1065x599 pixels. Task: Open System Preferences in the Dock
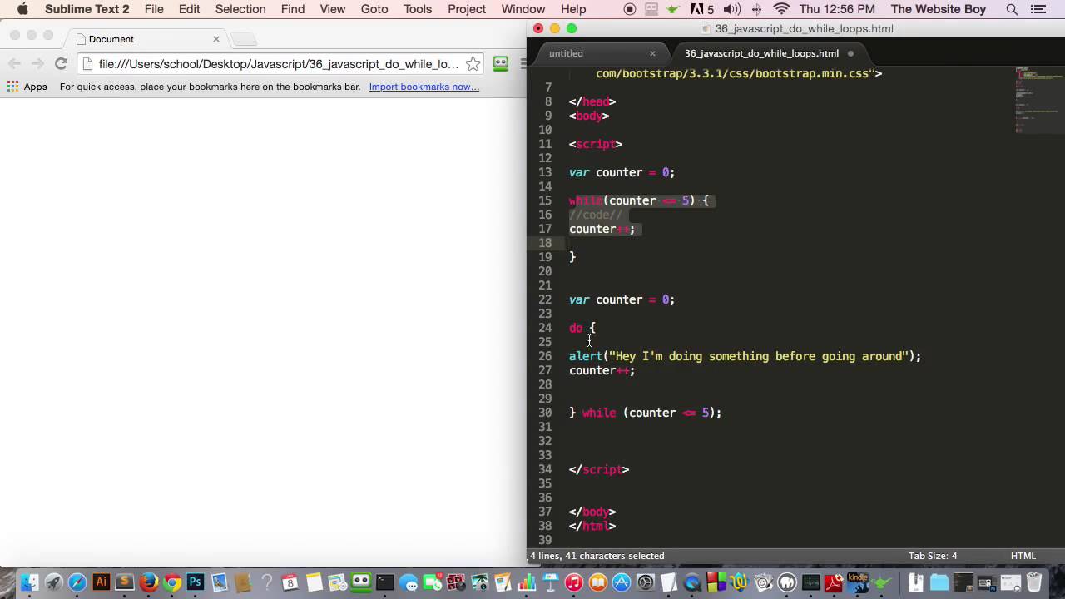click(646, 582)
